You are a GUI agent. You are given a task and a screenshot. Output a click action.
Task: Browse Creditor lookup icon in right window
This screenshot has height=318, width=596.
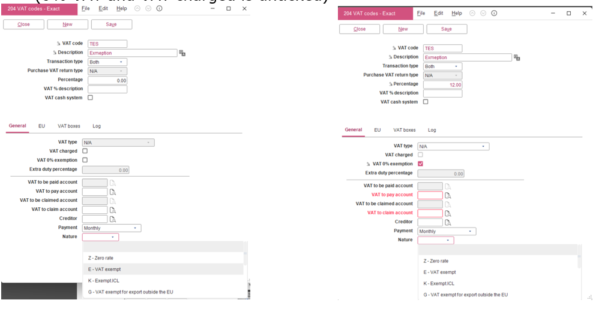(448, 222)
